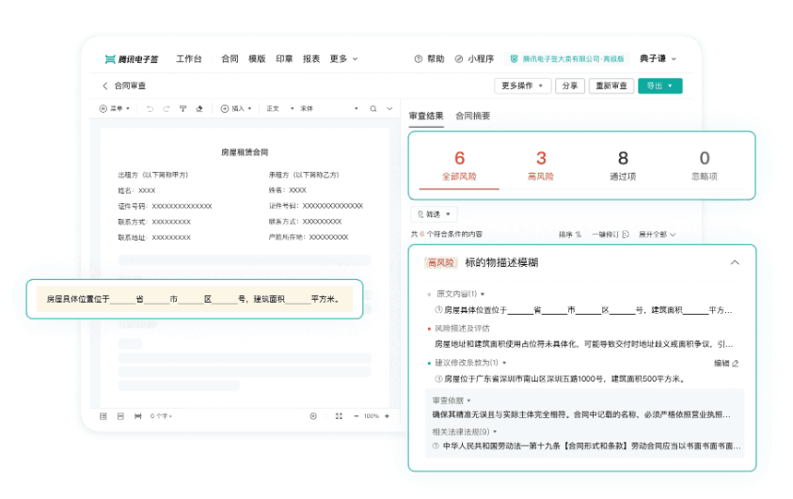
Task: Click the page layout icon in the status bar
Action: (120, 416)
